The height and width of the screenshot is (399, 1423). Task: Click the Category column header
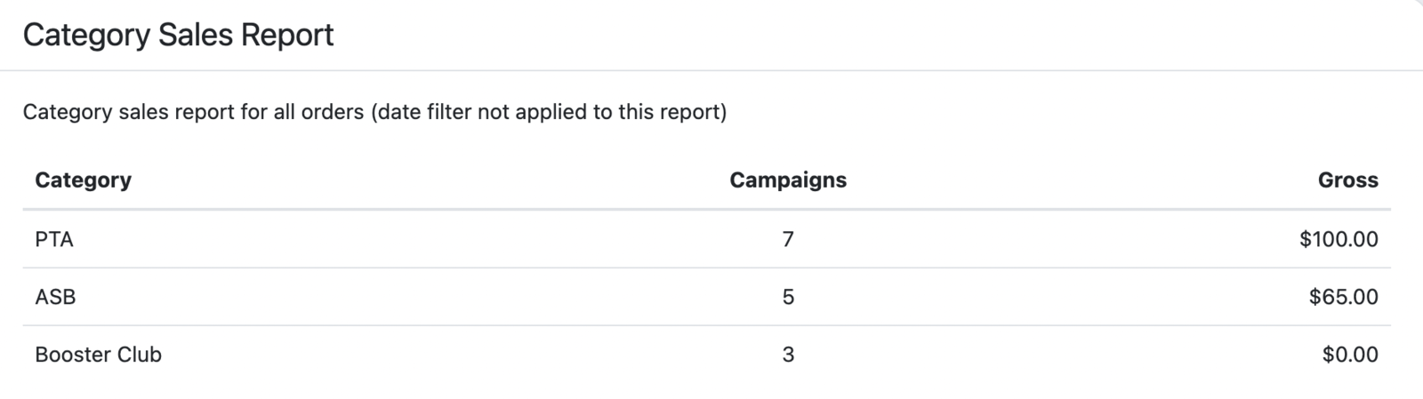pos(83,180)
